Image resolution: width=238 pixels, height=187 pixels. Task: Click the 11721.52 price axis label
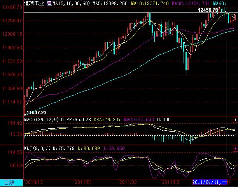point(12,61)
